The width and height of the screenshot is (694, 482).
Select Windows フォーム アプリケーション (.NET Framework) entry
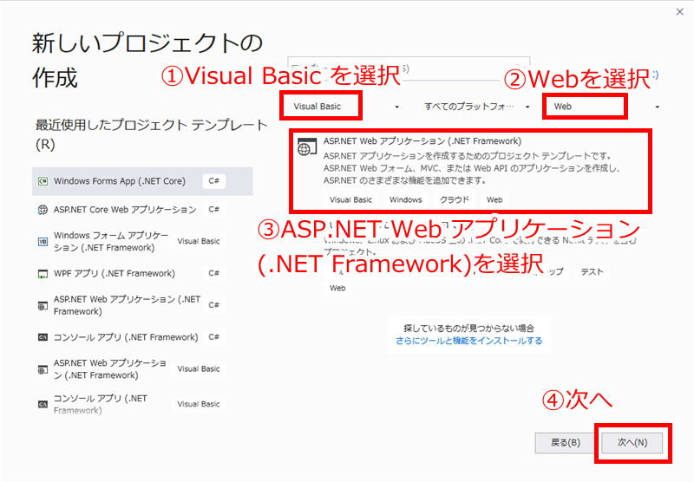[142, 242]
